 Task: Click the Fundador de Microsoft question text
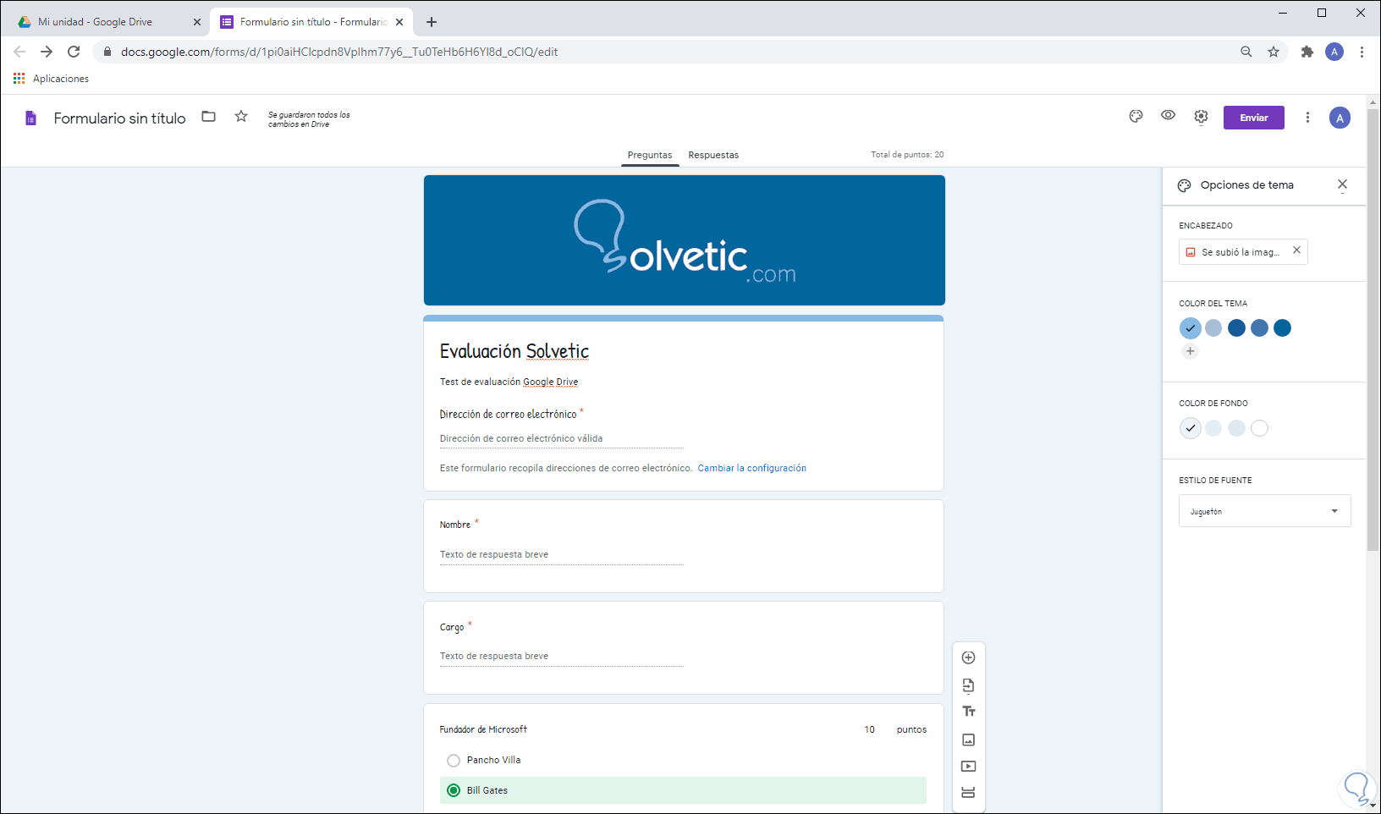[483, 729]
